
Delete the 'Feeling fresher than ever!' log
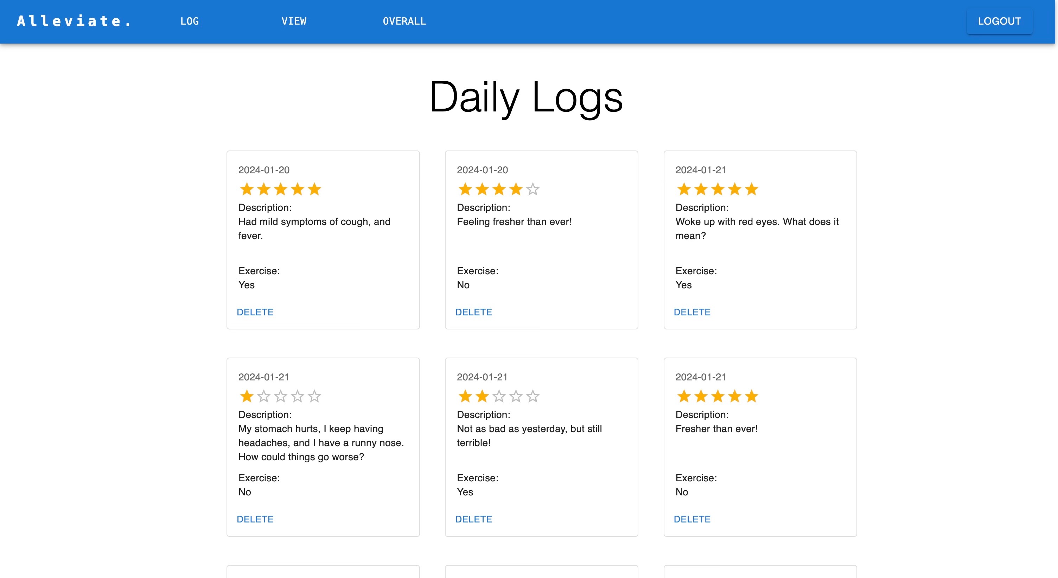coord(473,312)
